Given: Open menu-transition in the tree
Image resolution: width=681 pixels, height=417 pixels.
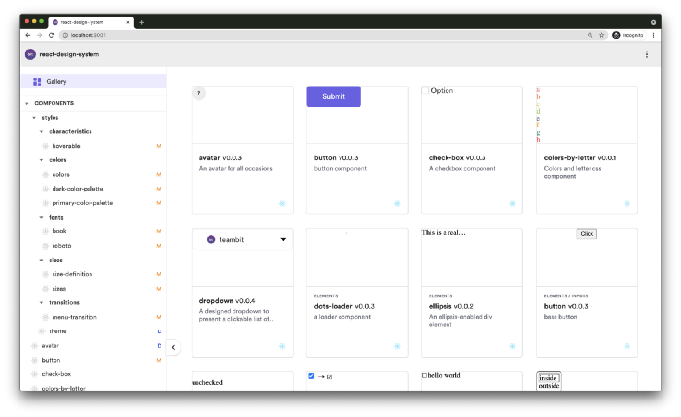Looking at the screenshot, I should pyautogui.click(x=75, y=317).
